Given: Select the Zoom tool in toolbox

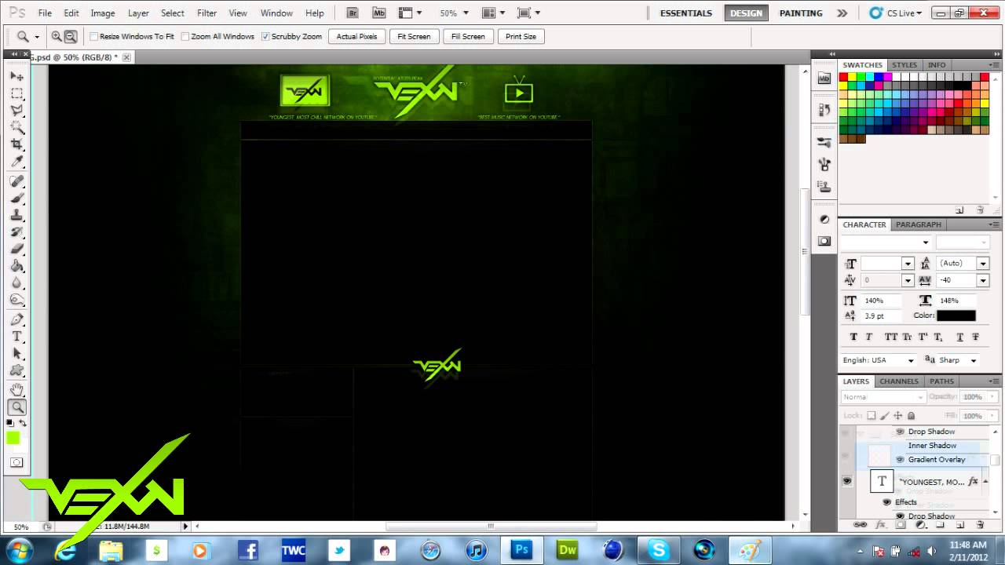Looking at the screenshot, I should coord(16,407).
